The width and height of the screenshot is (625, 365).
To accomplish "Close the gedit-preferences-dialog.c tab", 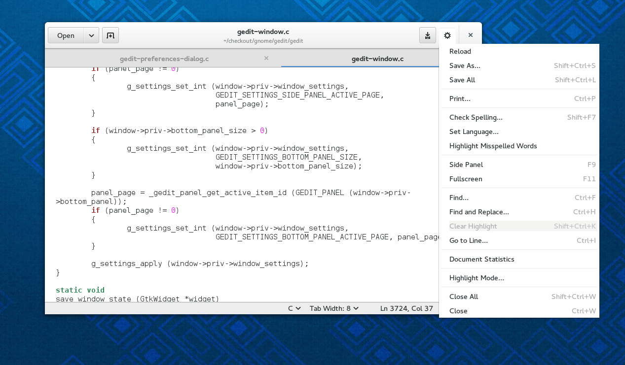I will click(266, 58).
